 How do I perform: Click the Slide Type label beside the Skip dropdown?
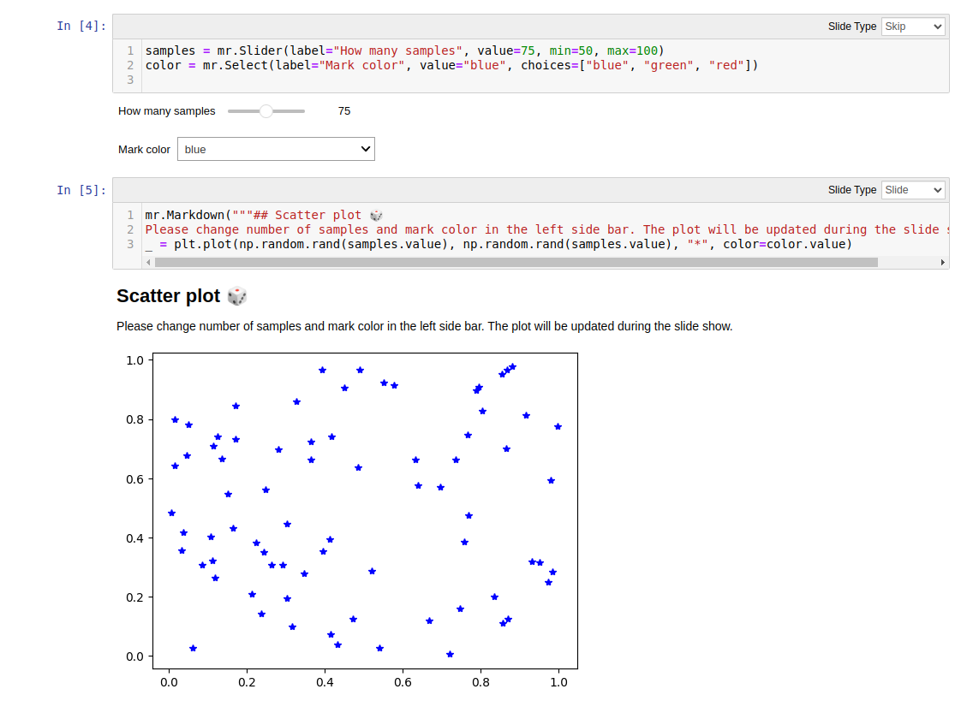852,27
